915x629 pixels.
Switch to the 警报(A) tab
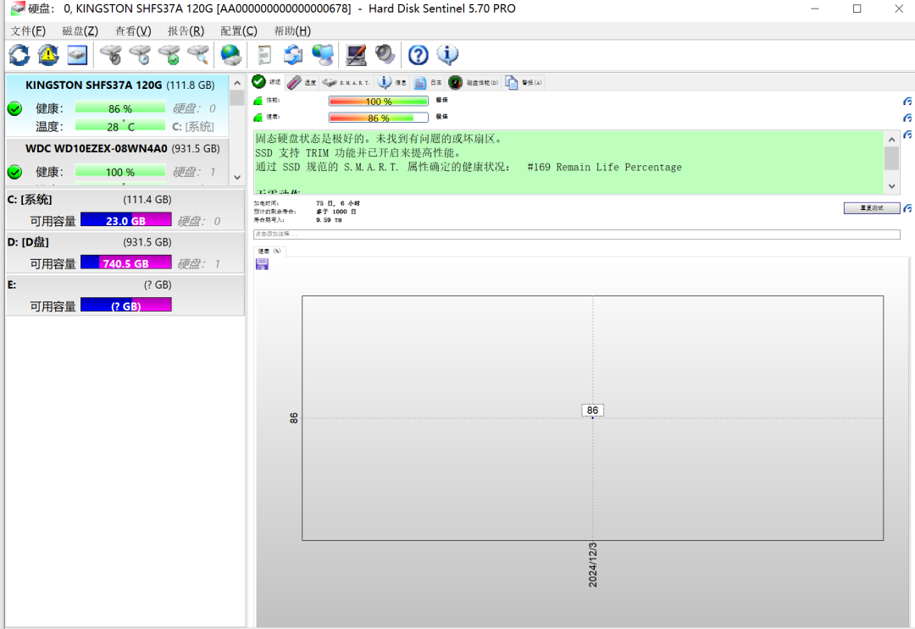point(524,83)
